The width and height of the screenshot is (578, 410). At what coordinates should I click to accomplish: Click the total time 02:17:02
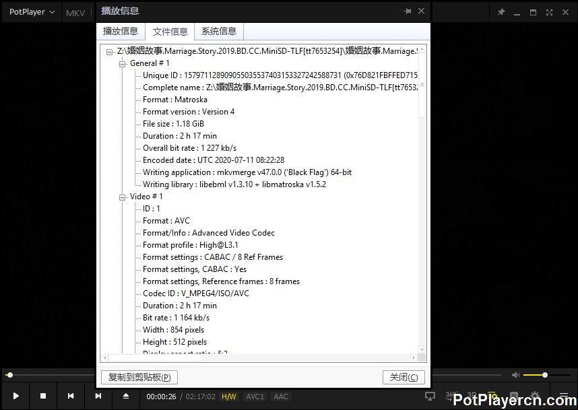201,397
